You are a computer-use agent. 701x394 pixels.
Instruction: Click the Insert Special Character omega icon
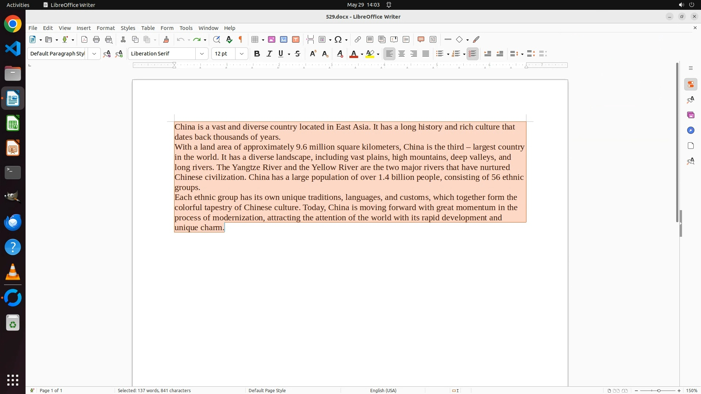coord(338,39)
